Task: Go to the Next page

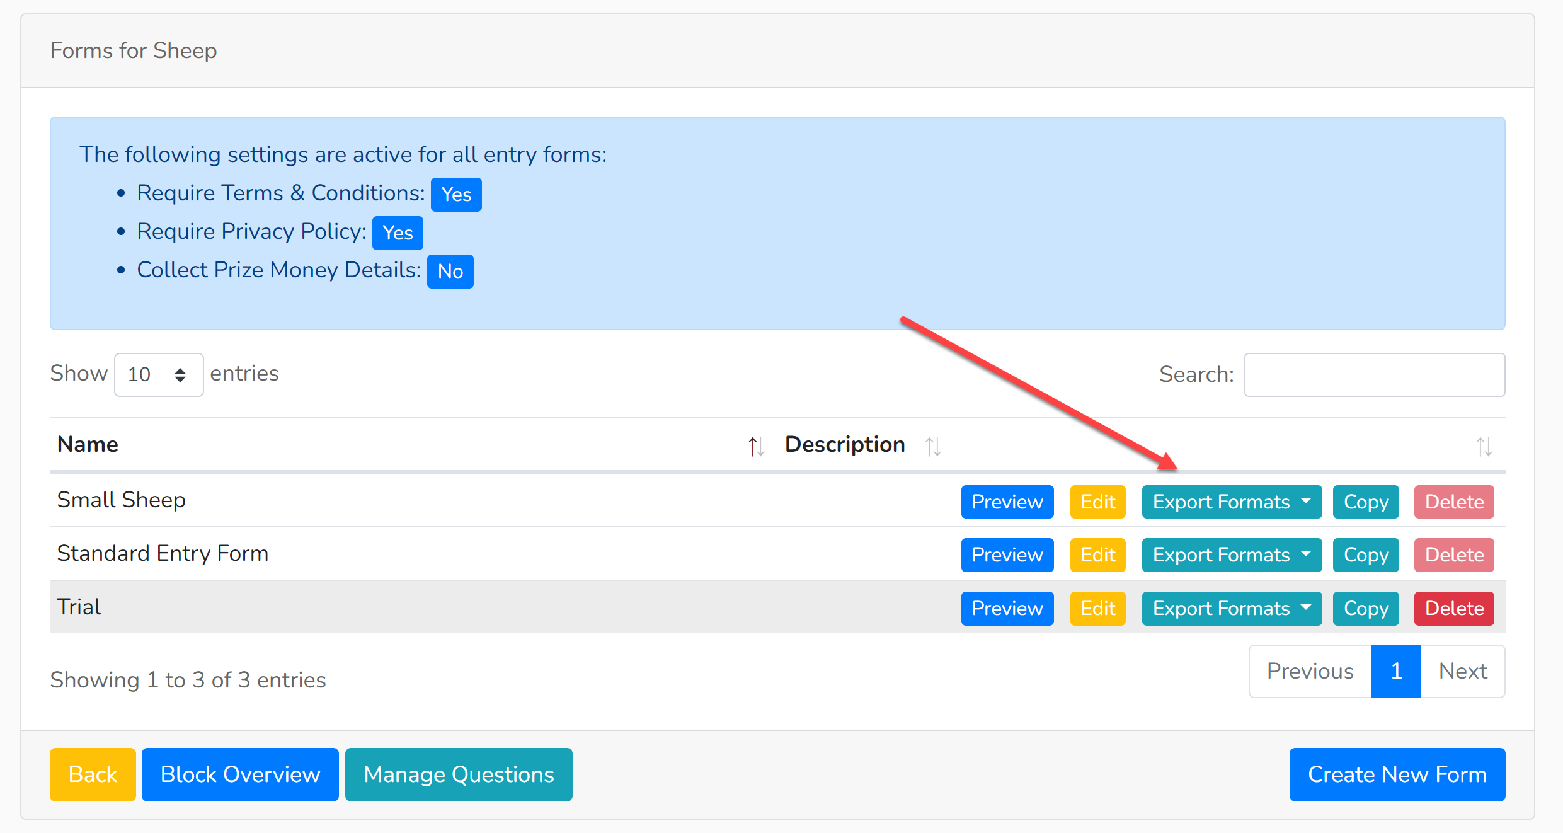Action: point(1463,671)
